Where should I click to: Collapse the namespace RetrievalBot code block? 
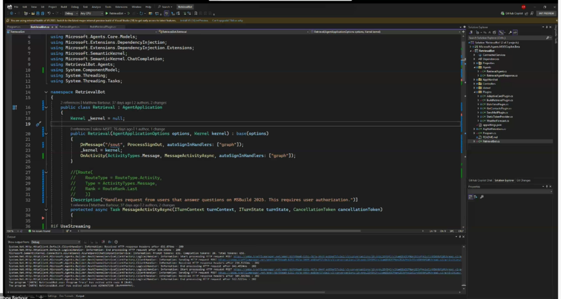pyautogui.click(x=46, y=93)
